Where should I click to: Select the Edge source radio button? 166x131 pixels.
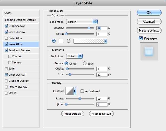(x=84, y=63)
